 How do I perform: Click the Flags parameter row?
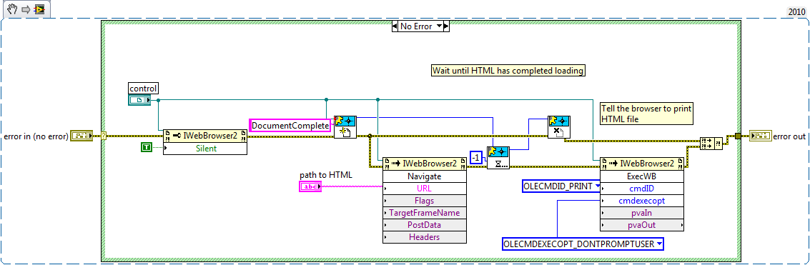pos(425,201)
